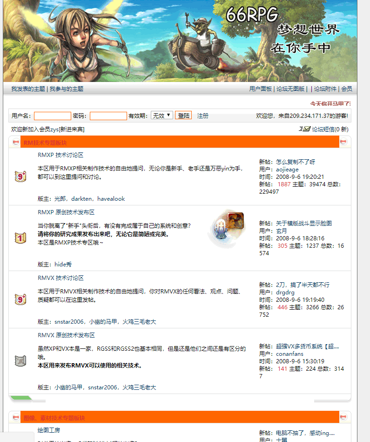Screen dimensions: 370x442
Task: Open moderator snstar2006 in RMVX 原创技术发布区
Action: tap(102, 388)
